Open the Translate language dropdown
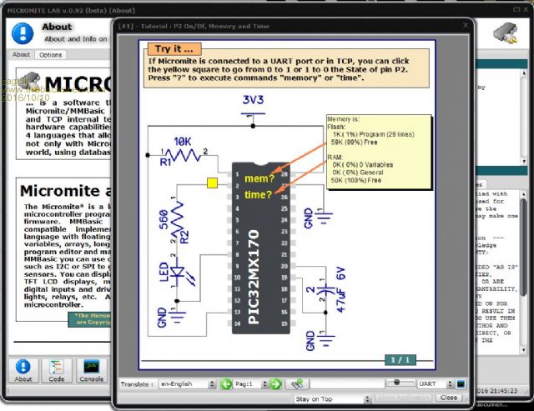Viewport: 534px width, 411px height. pyautogui.click(x=187, y=383)
